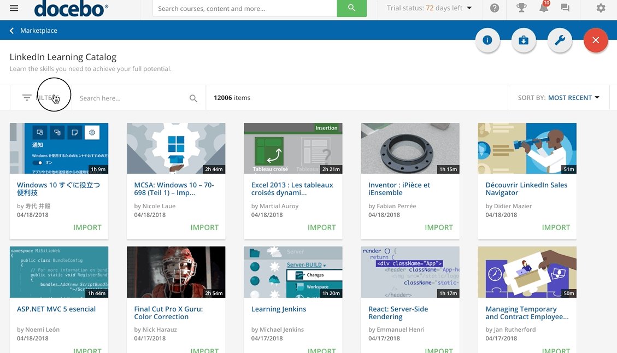Viewport: 617px width, 353px height.
Task: Click the briefcase download round button
Action: click(x=524, y=40)
